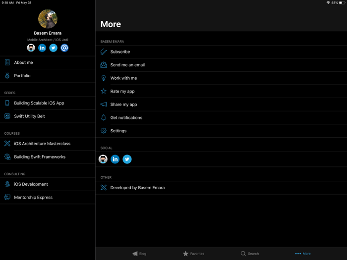Open About me text in sidebar
Viewport: 347px width, 260px height.
[23, 62]
